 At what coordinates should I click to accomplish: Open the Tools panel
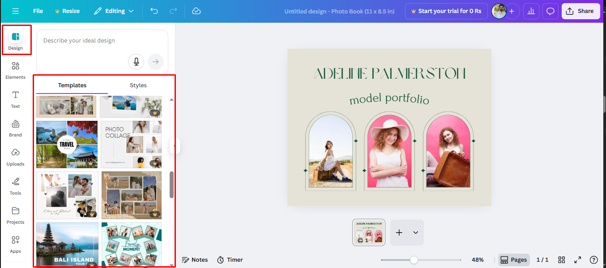pyautogui.click(x=15, y=186)
